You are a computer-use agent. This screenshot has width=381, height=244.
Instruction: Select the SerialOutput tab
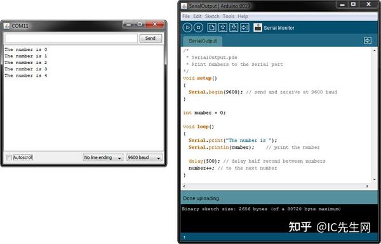(203, 41)
